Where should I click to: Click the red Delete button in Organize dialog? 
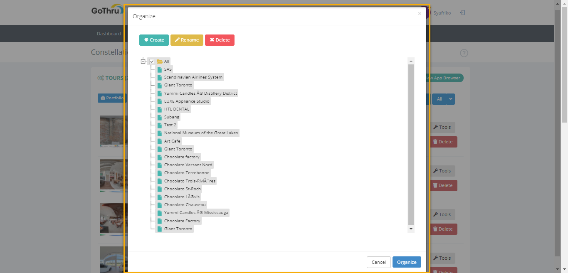pos(220,40)
